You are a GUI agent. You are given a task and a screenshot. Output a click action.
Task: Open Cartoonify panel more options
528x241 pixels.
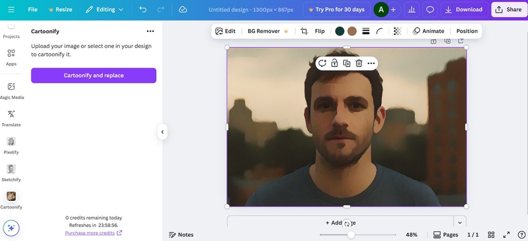(x=150, y=31)
